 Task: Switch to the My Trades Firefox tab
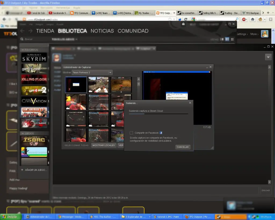[x=144, y=13]
